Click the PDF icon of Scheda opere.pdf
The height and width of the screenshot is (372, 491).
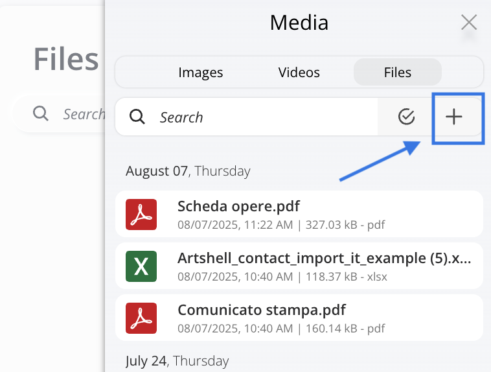point(141,215)
